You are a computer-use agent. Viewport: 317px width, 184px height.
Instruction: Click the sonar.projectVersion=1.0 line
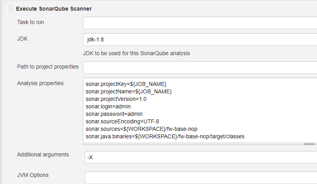[x=116, y=99]
